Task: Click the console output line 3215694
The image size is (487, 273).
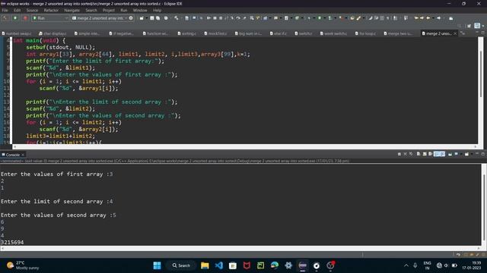Action: [12, 243]
